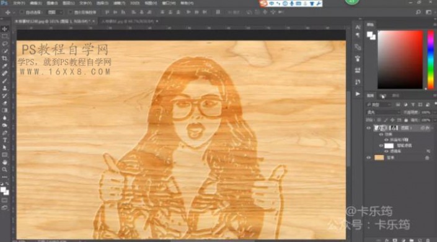Viewport: 437px width, 242px height.
Task: Click the rainbow hue slider in the Color panel
Action: (431, 60)
